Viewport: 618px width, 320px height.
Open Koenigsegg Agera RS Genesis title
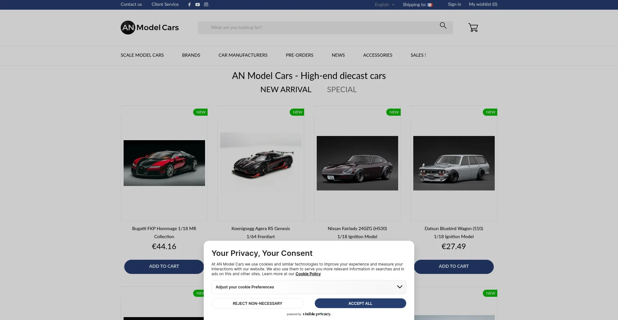click(261, 232)
